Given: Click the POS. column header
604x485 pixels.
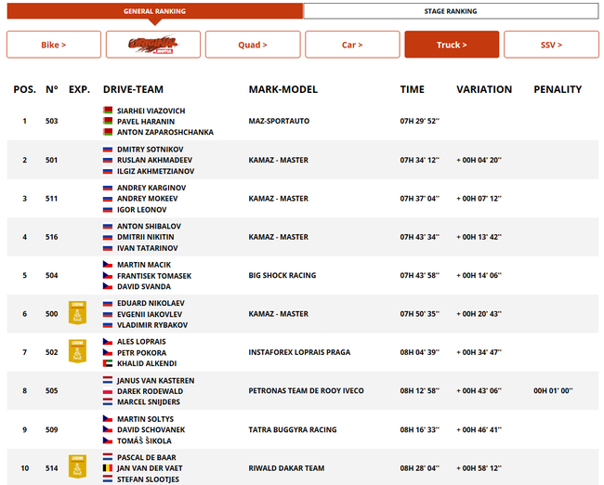Looking at the screenshot, I should point(25,89).
